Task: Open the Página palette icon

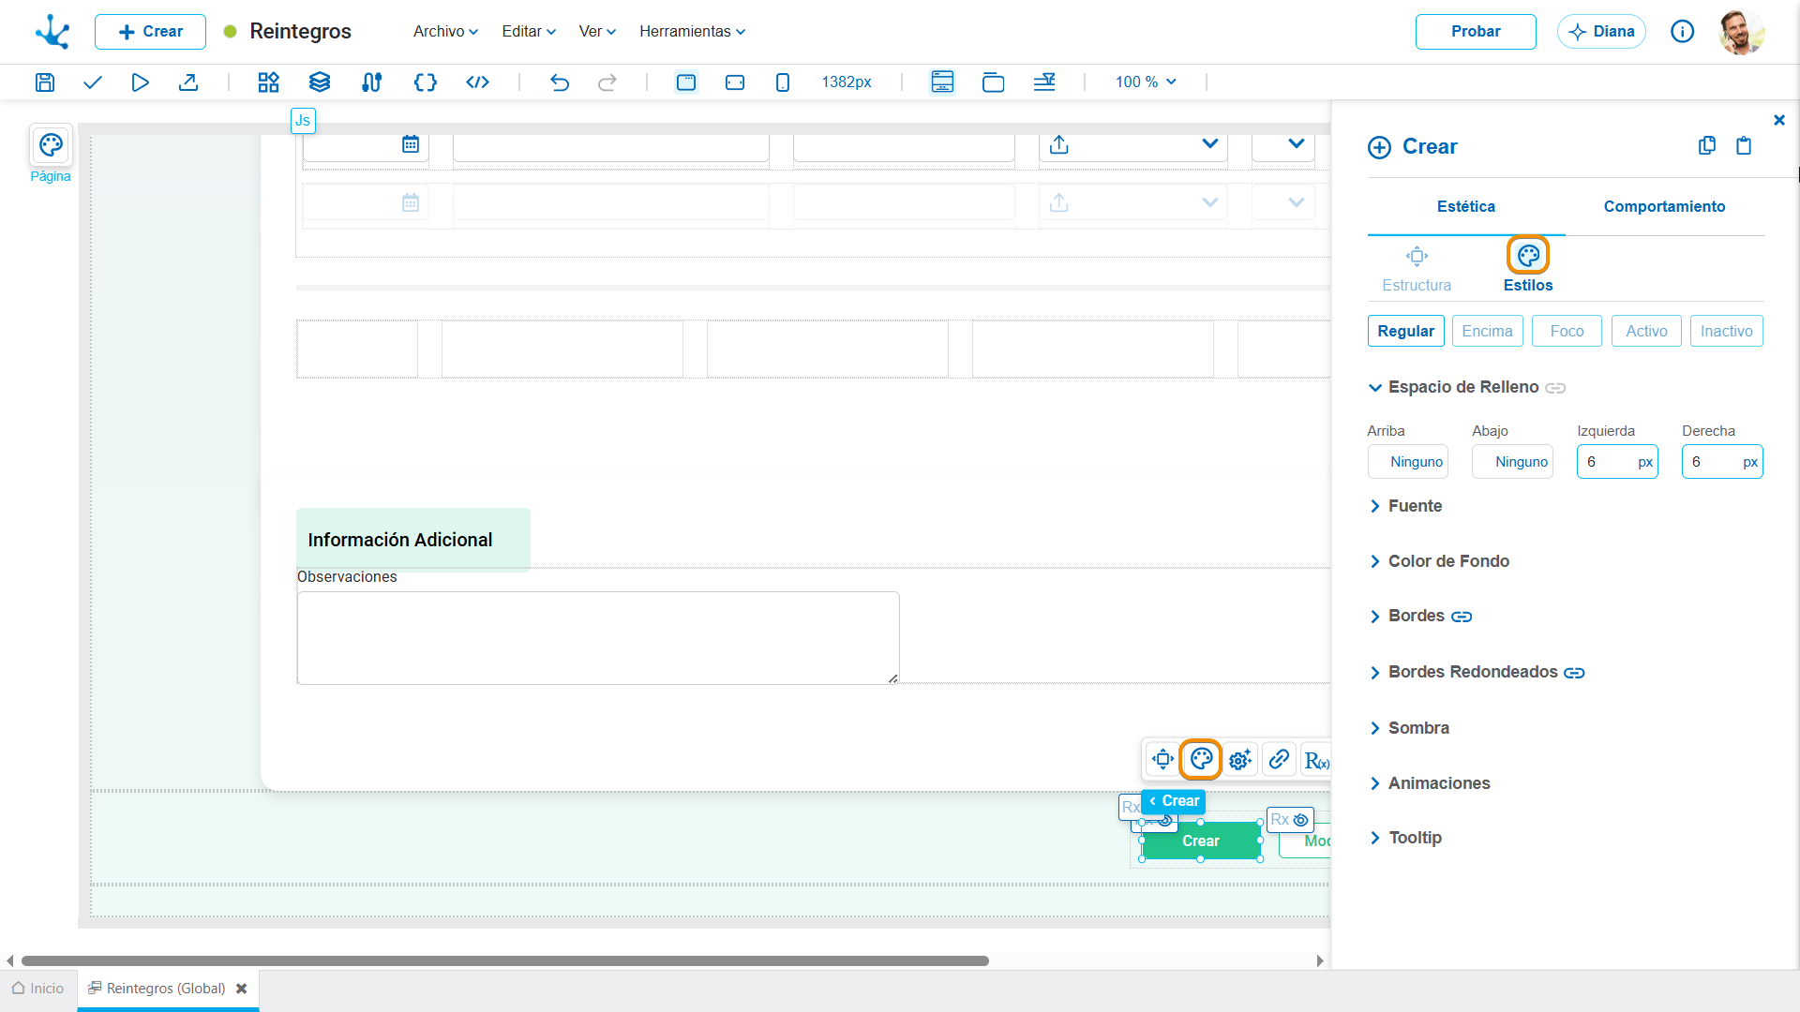Action: click(51, 145)
